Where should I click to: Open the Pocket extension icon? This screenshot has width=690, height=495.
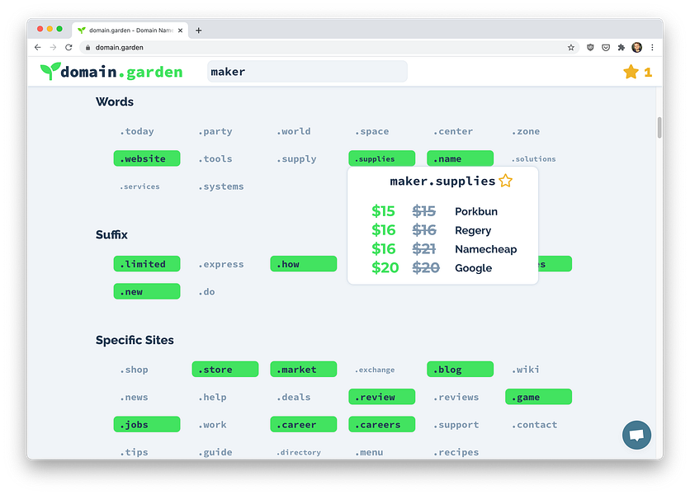click(x=606, y=48)
